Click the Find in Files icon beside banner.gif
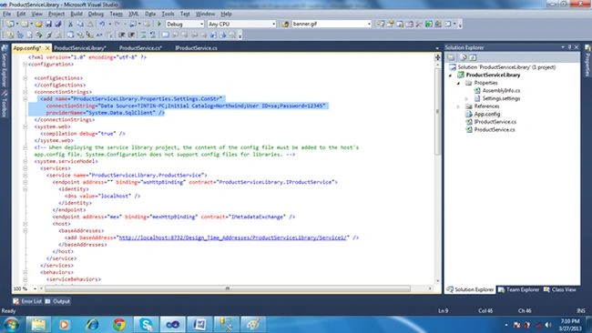This screenshot has width=592, height=333. [285, 25]
